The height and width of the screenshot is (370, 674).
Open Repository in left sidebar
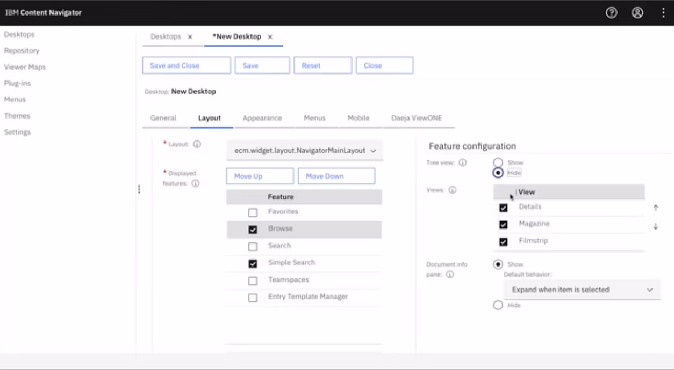(21, 50)
